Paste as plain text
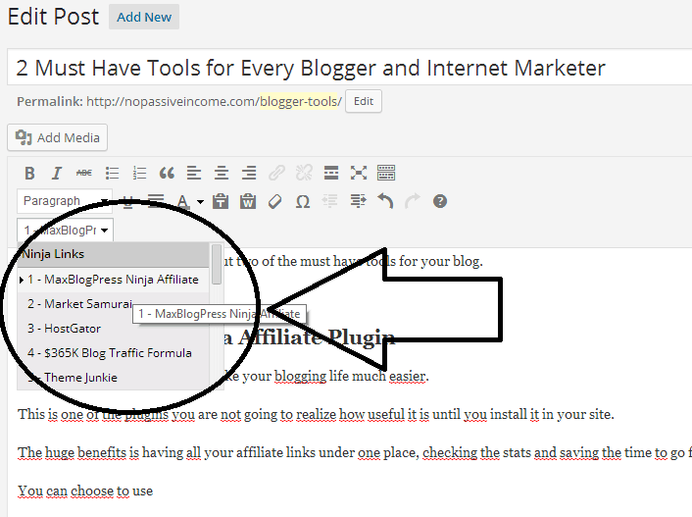The width and height of the screenshot is (692, 517). click(x=221, y=201)
